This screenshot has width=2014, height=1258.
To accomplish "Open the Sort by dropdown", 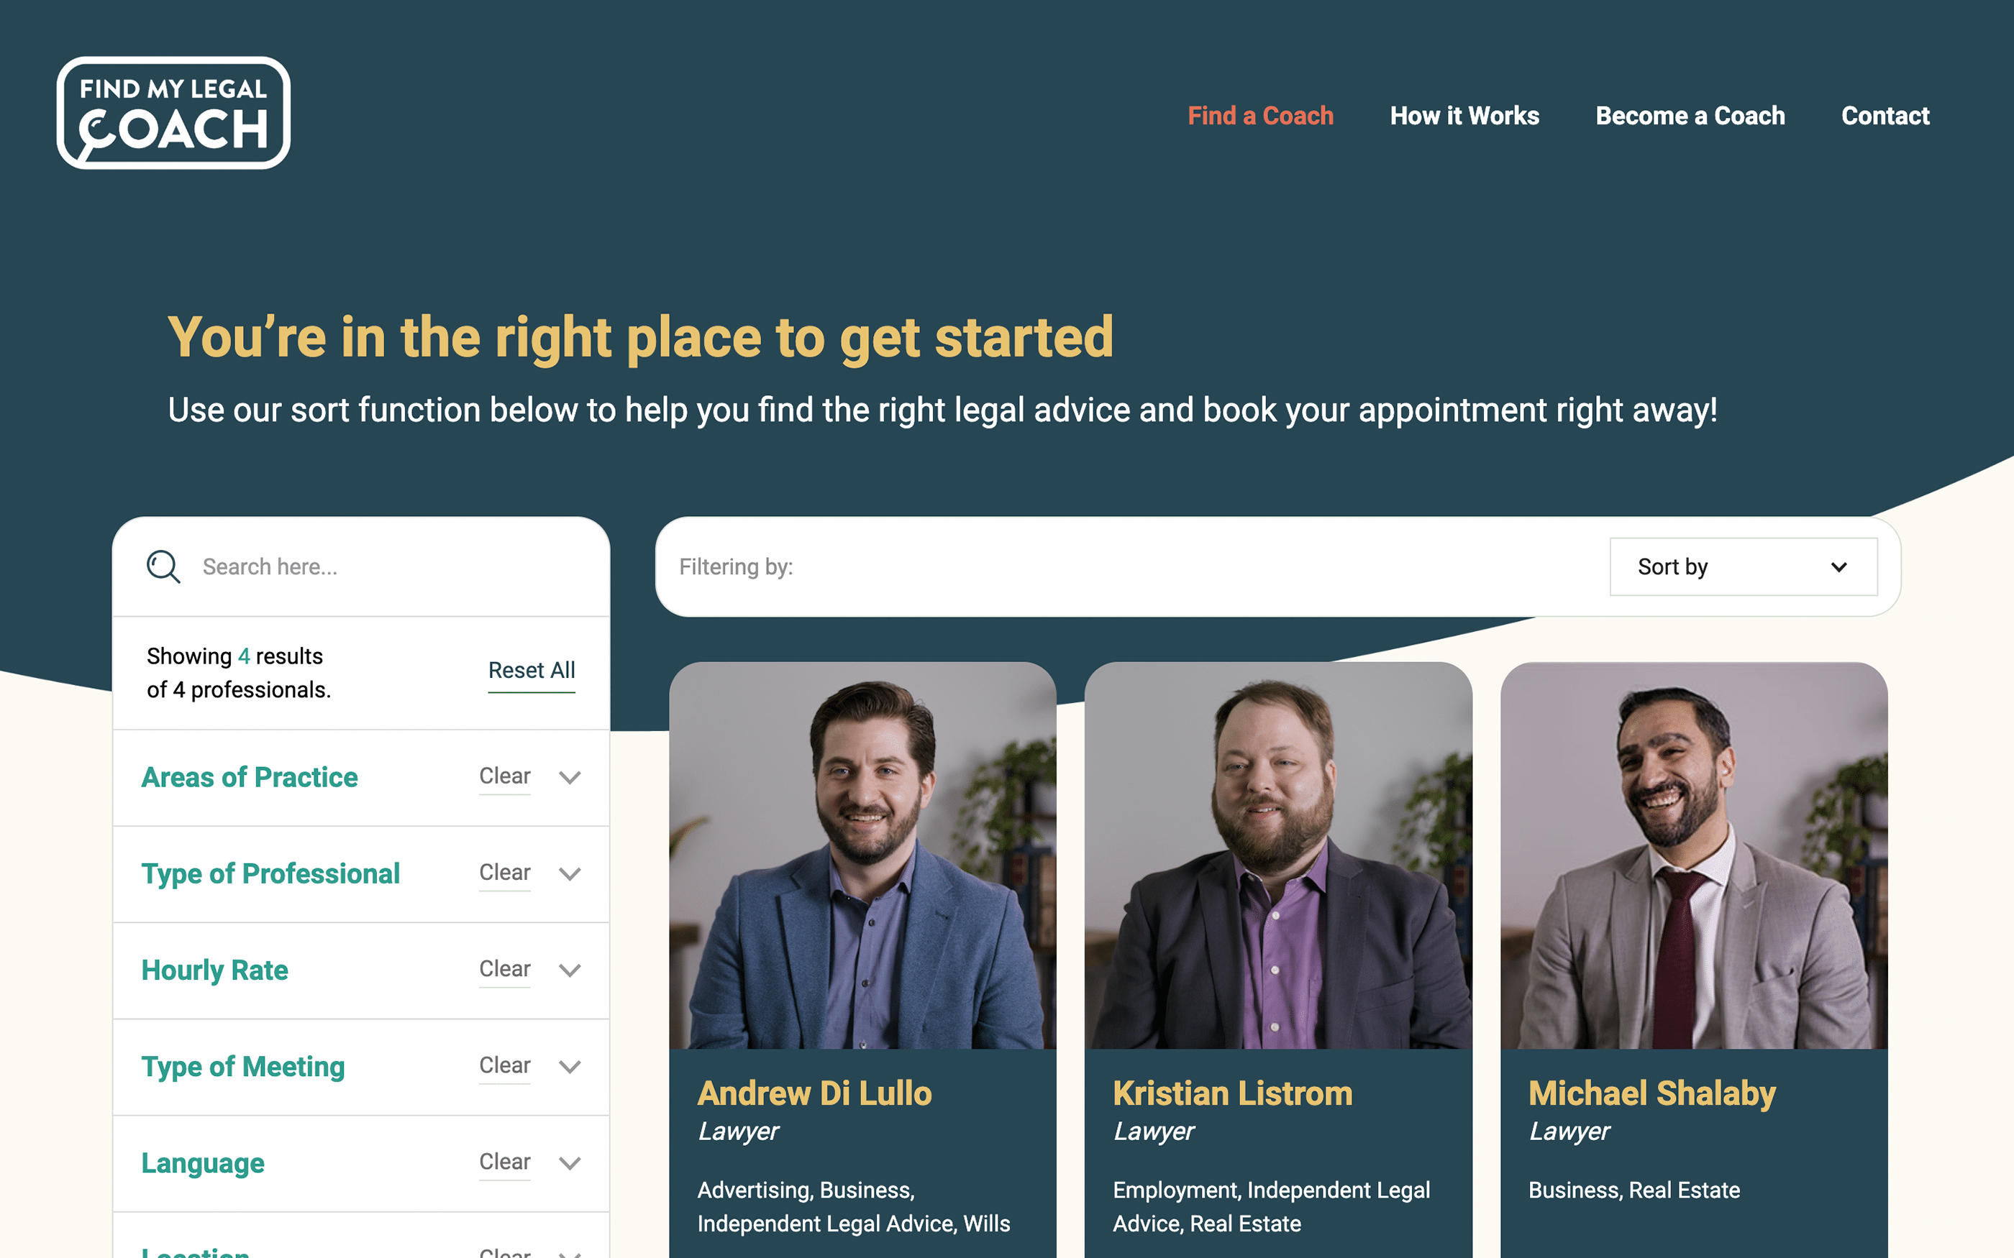I will 1744,566.
